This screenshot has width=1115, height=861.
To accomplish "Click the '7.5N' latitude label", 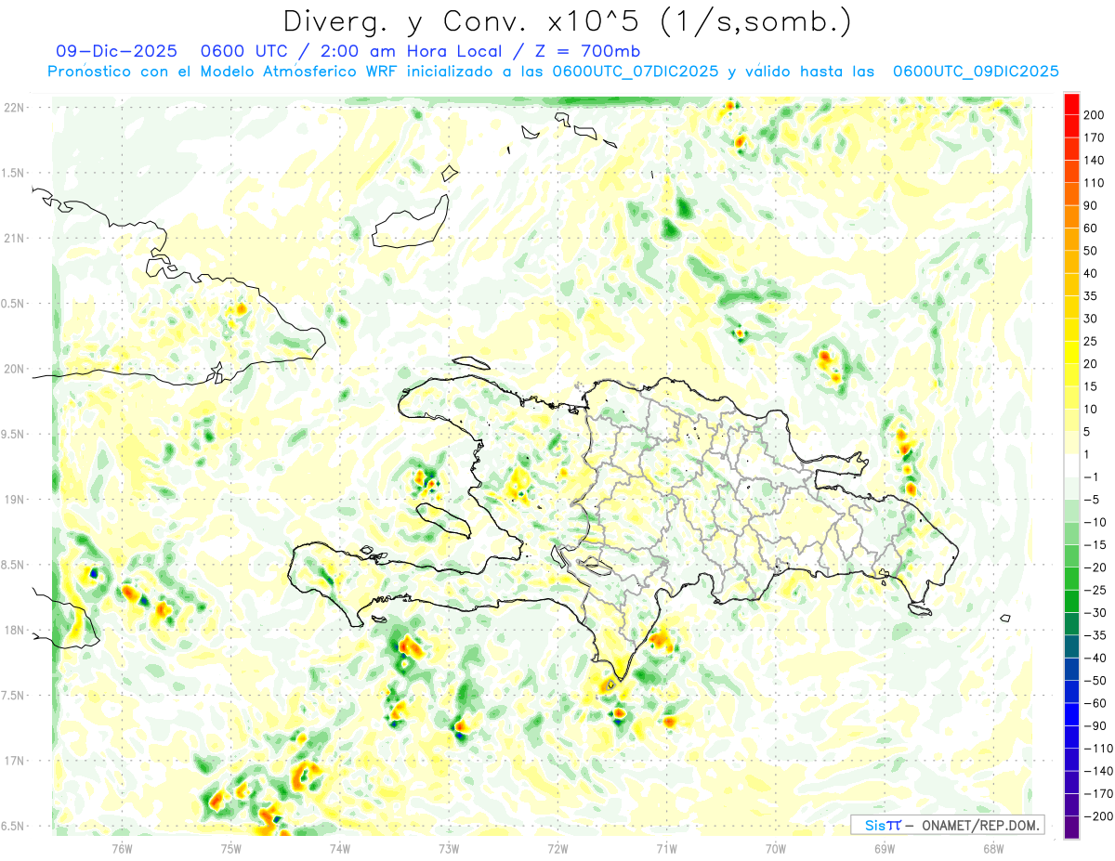I will click(x=13, y=696).
